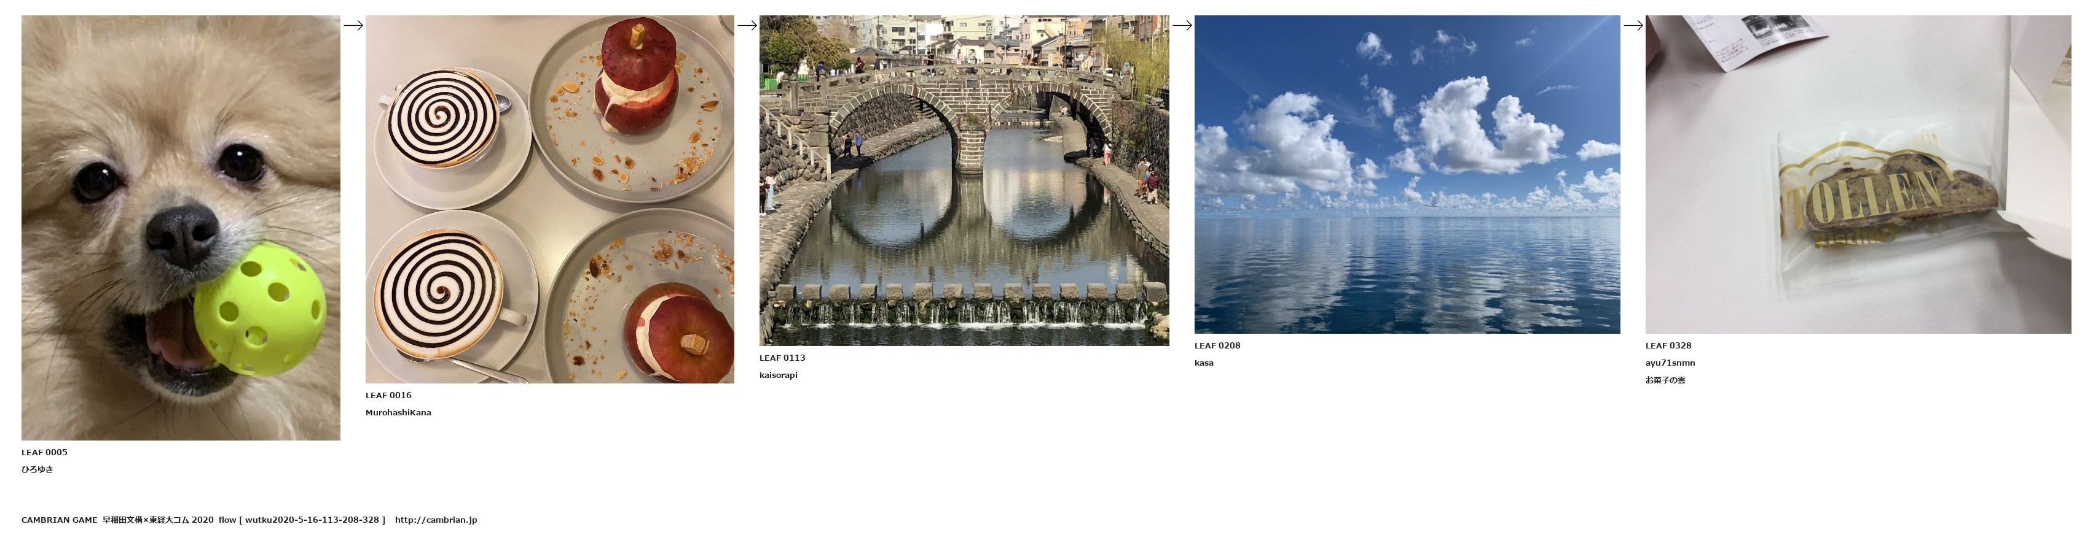Click the arrow between bridge and sea photos

point(1181,25)
